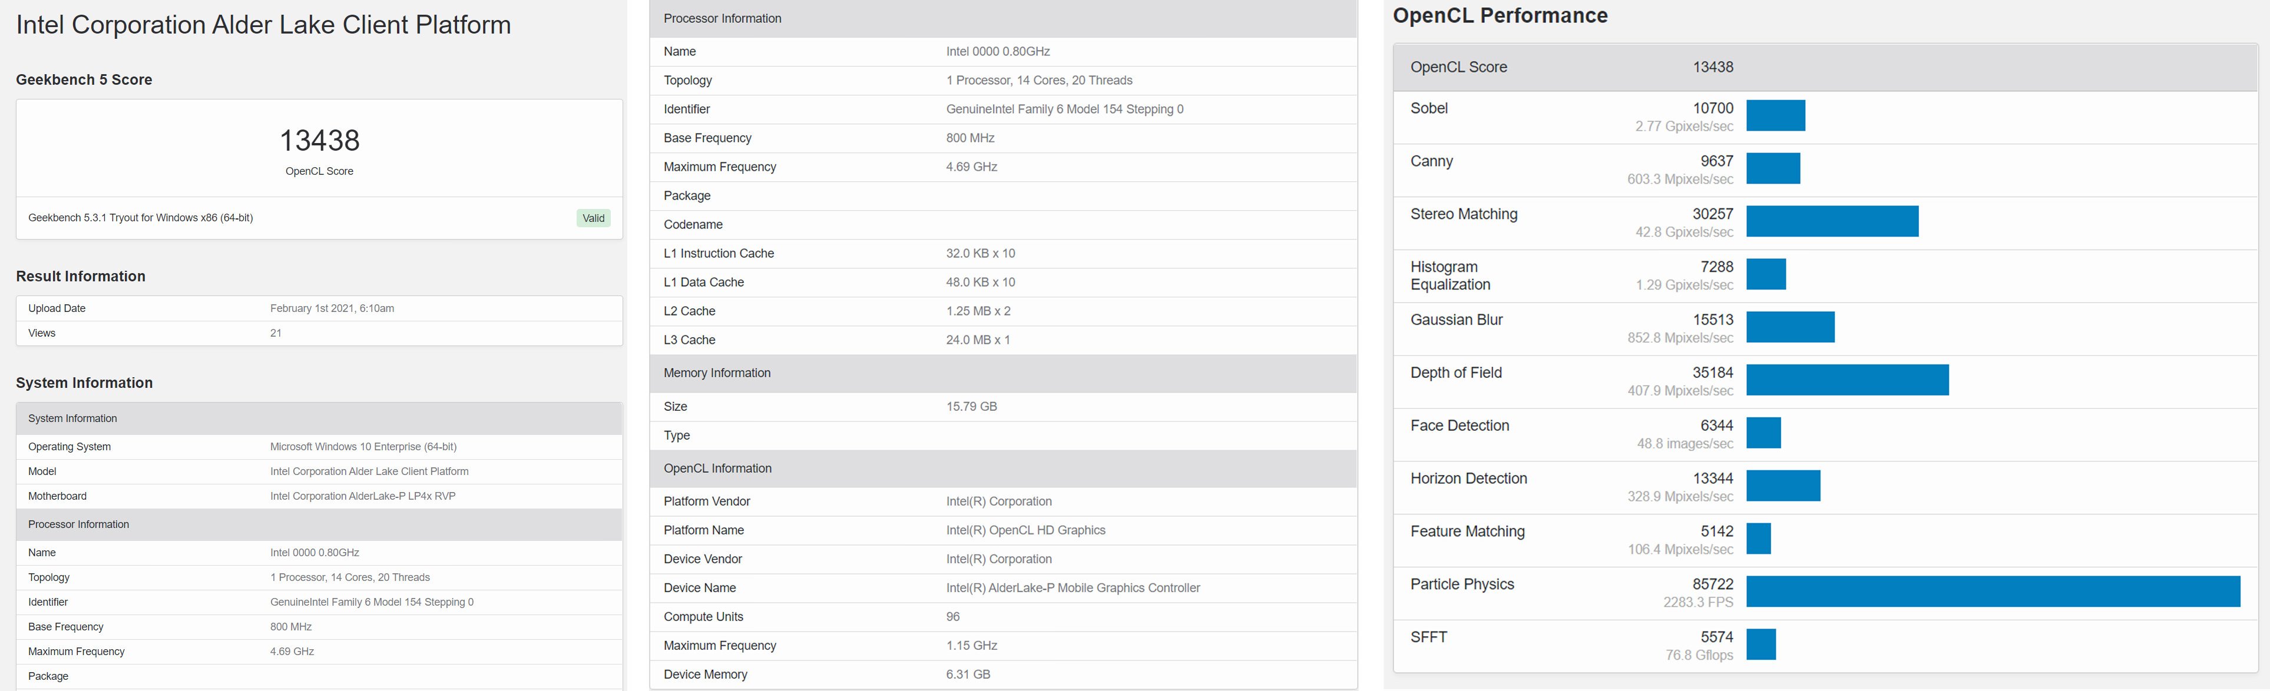The image size is (2270, 691).
Task: Click the SFFT score 5574
Action: click(1716, 636)
